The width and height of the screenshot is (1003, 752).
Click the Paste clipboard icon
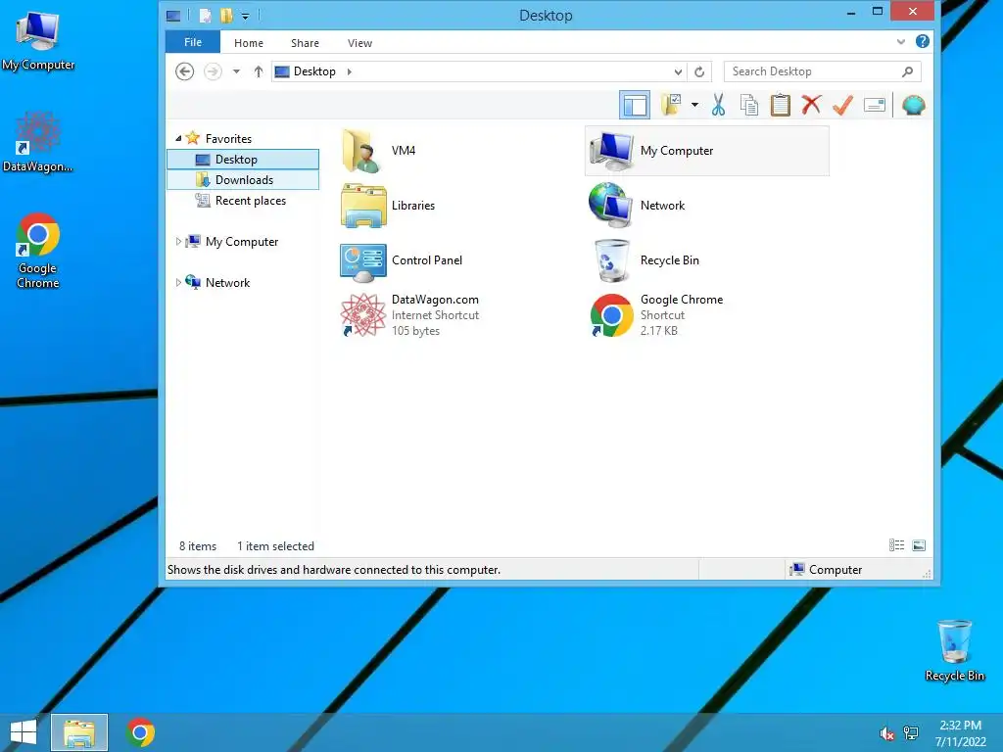pyautogui.click(x=781, y=105)
